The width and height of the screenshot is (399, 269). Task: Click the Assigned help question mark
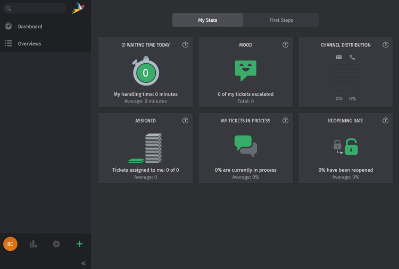coord(185,121)
